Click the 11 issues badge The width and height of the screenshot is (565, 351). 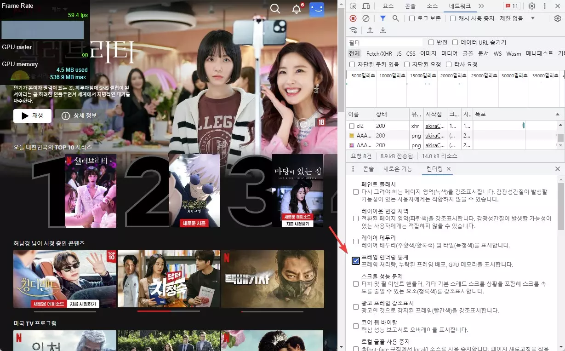[x=511, y=6]
